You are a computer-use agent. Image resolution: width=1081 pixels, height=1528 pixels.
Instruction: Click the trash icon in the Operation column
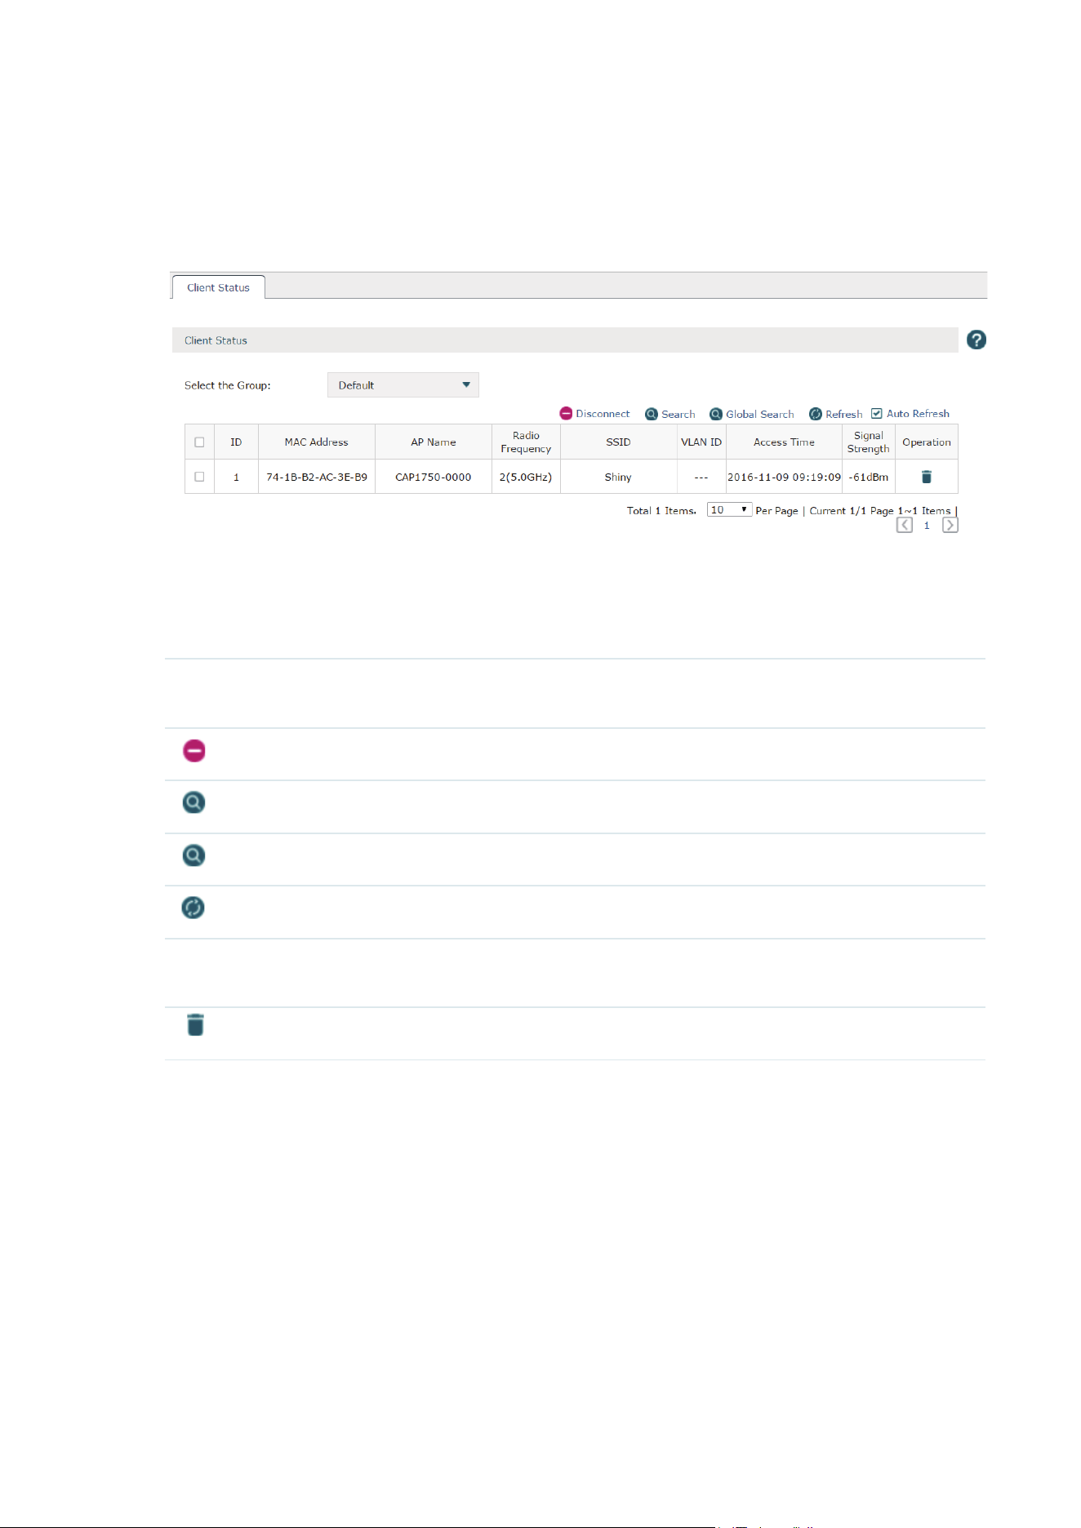pyautogui.click(x=927, y=477)
